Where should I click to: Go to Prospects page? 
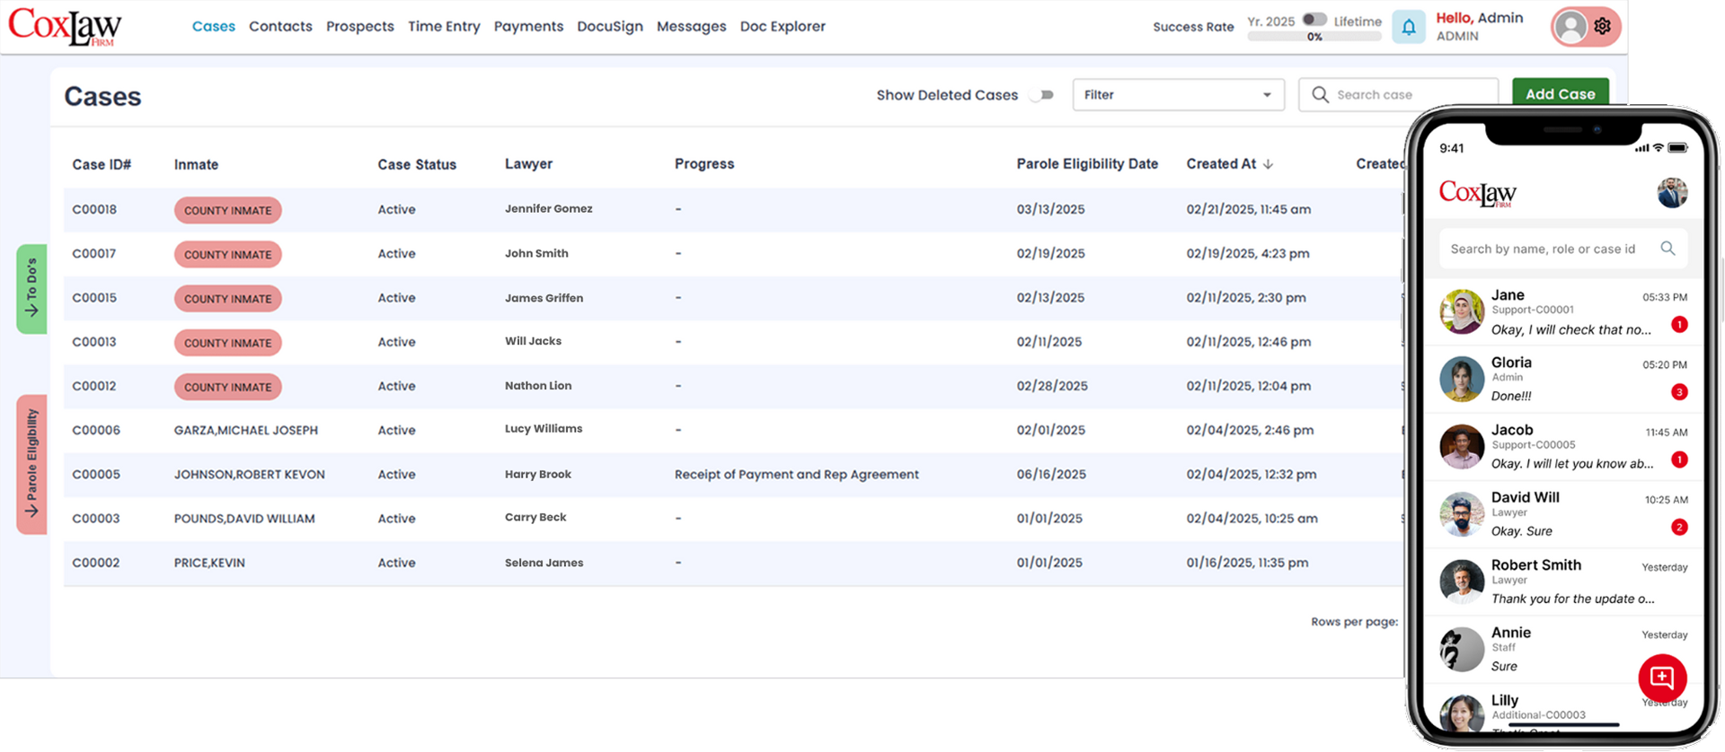pos(359,26)
